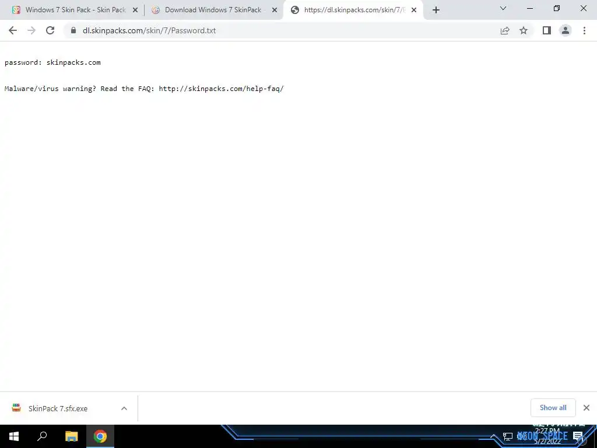Screen dimensions: 597x448
Task: Open the profile avatar menu
Action: pyautogui.click(x=566, y=30)
